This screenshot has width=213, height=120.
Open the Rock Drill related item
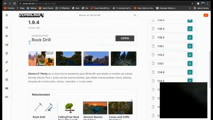44,110
